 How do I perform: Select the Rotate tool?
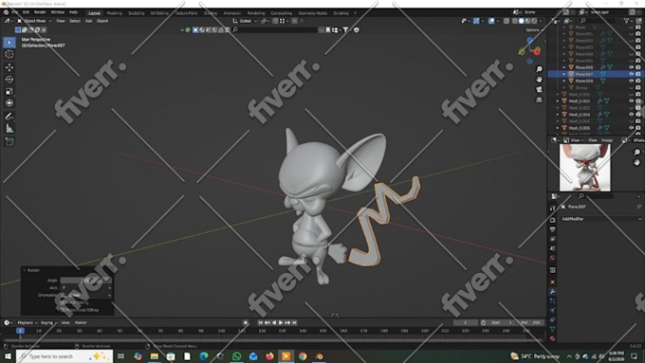pyautogui.click(x=9, y=80)
